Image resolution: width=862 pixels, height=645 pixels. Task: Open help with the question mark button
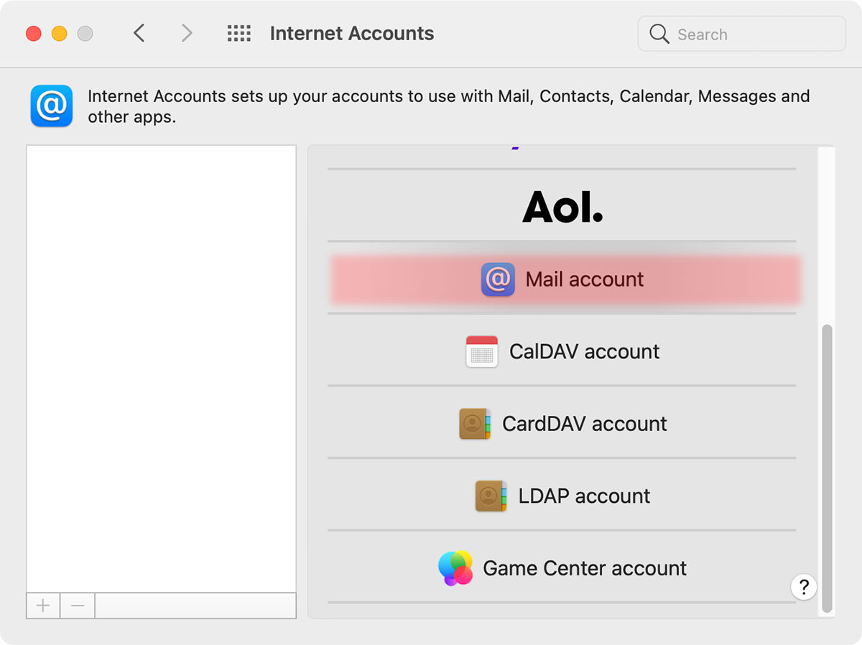coord(804,586)
